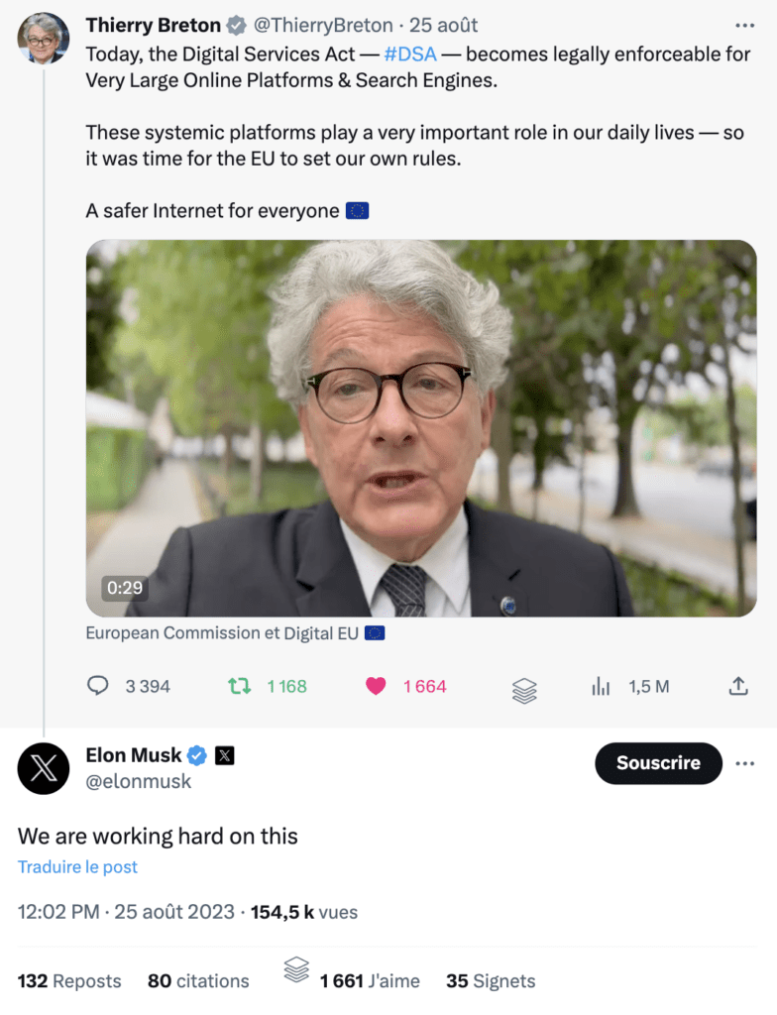Viewport: 777px width, 1015px height.
Task: Click the green repost icon on Breton's post
Action: pos(240,686)
